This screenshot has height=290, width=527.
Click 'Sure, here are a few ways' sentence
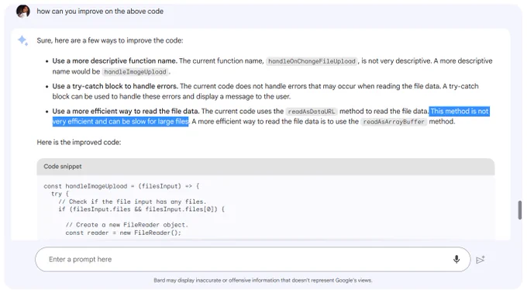pyautogui.click(x=110, y=40)
